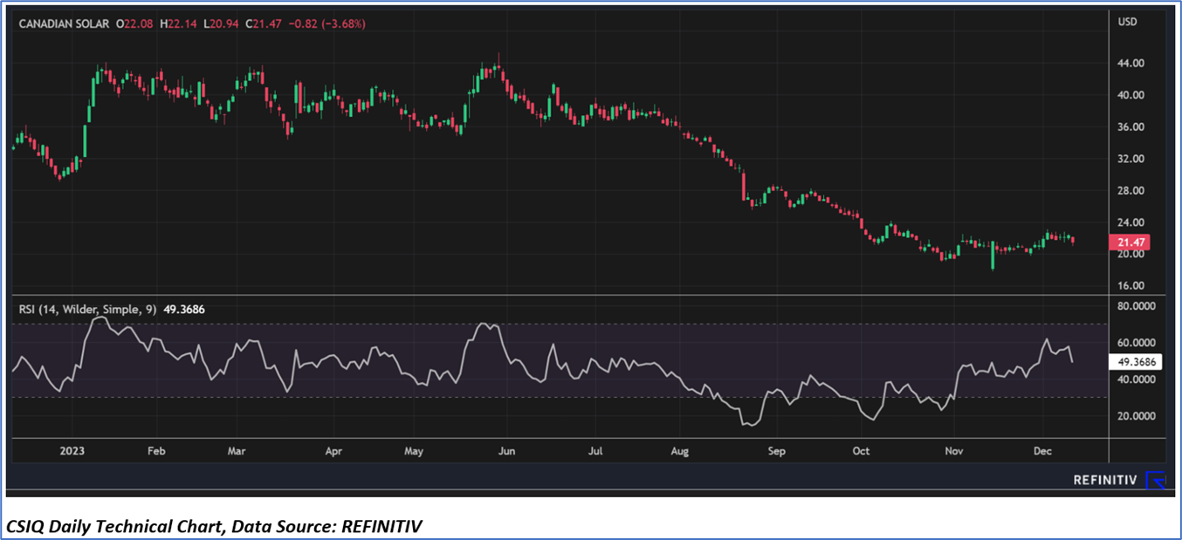Click the 60.0000 RSI axis label
This screenshot has width=1182, height=540.
[x=1137, y=343]
